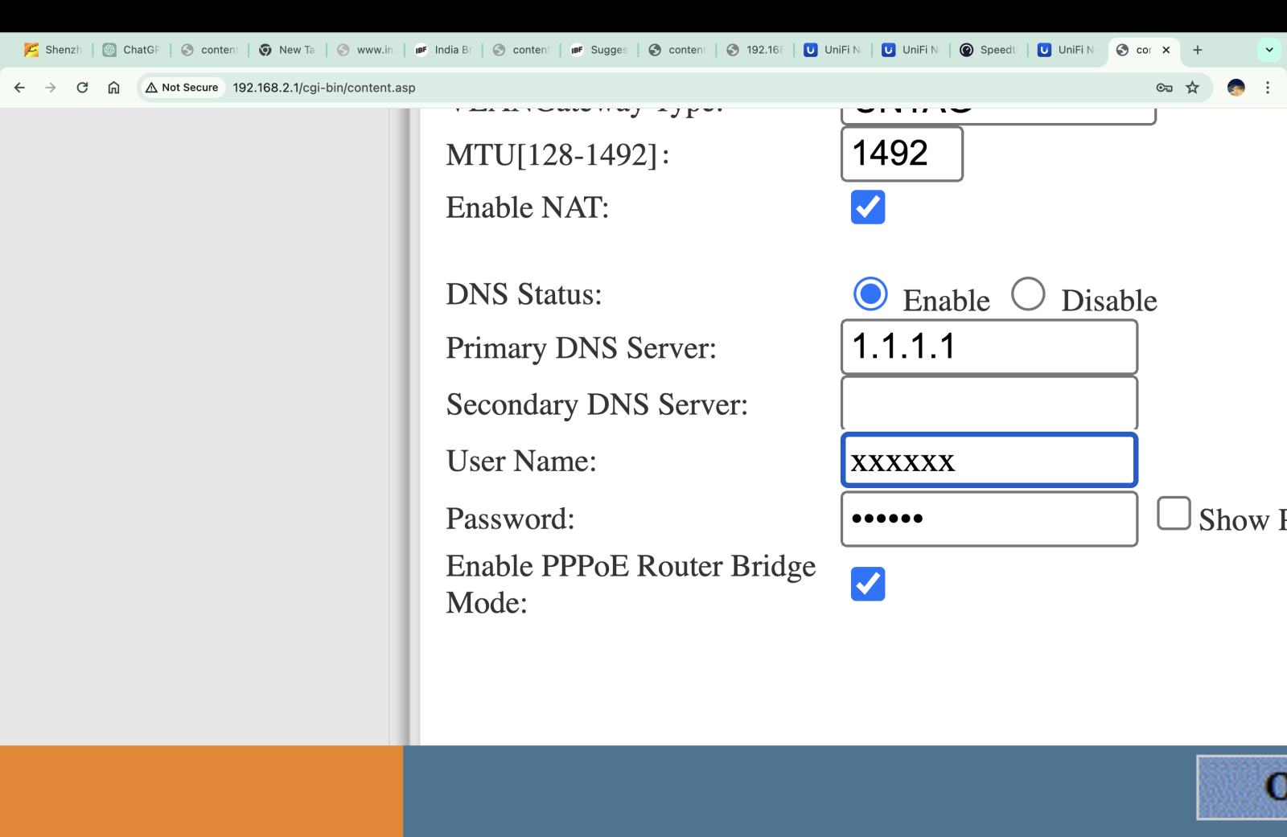Close the active content tab
The image size is (1287, 837).
tap(1166, 50)
